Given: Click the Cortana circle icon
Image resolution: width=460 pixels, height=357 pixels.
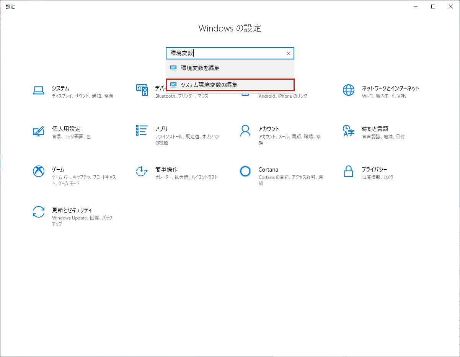Looking at the screenshot, I should 245,171.
